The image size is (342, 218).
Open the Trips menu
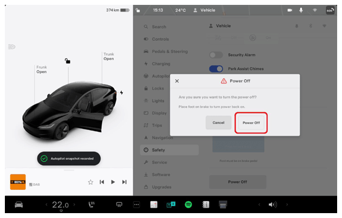156,125
